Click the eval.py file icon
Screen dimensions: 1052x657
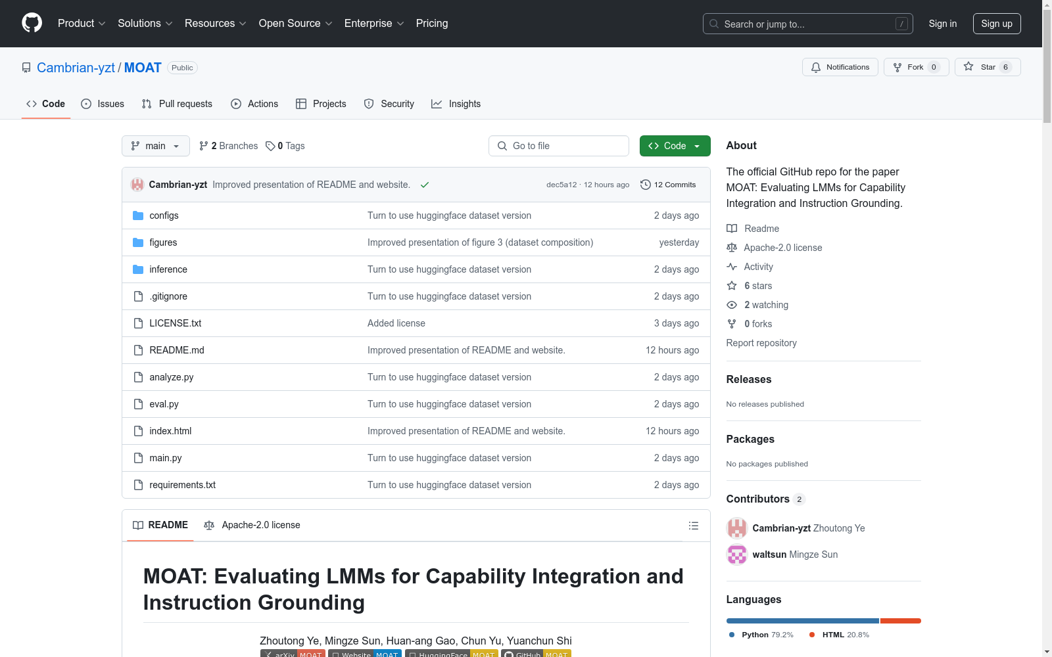pos(138,404)
